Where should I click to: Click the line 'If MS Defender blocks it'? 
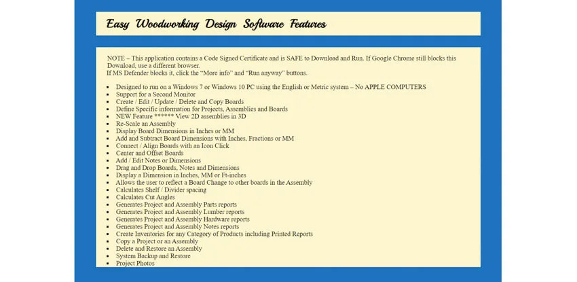[x=207, y=73]
